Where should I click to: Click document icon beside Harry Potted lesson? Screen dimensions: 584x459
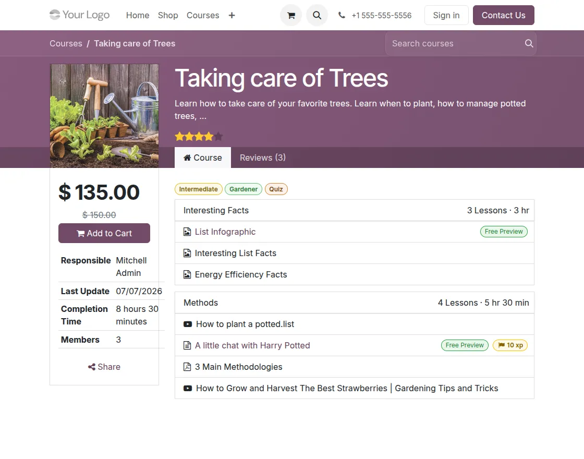pos(187,346)
